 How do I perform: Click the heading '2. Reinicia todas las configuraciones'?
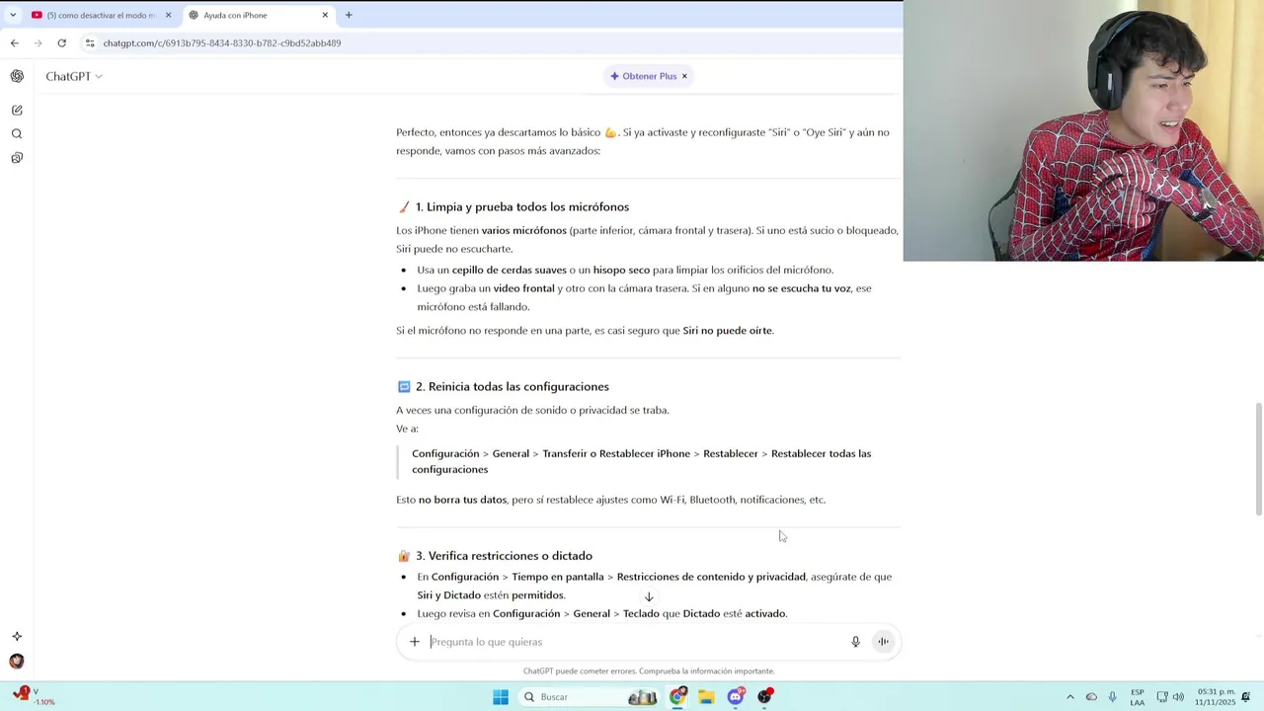tap(512, 386)
